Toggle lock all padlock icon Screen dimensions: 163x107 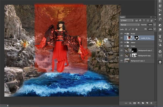click(136, 29)
